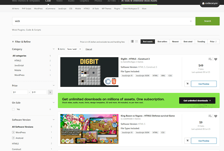The image size is (224, 151).
Task: Go to JavaScript nav category
Action: coord(62,8)
